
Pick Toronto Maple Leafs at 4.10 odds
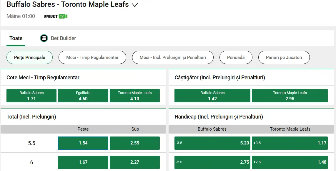135,96
